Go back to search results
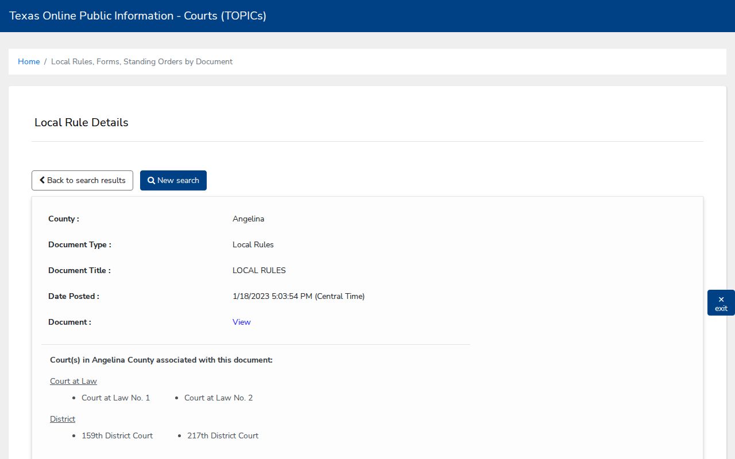 [x=82, y=180]
